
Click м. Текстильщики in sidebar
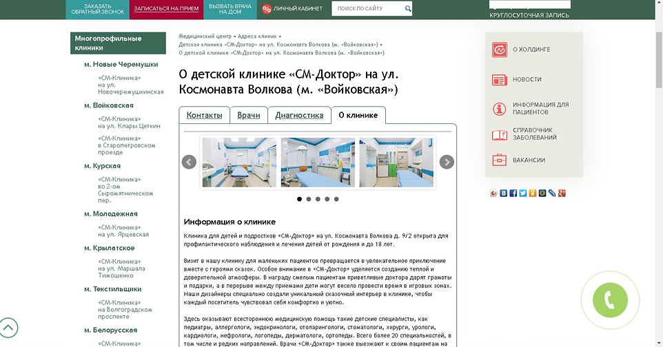pos(112,289)
